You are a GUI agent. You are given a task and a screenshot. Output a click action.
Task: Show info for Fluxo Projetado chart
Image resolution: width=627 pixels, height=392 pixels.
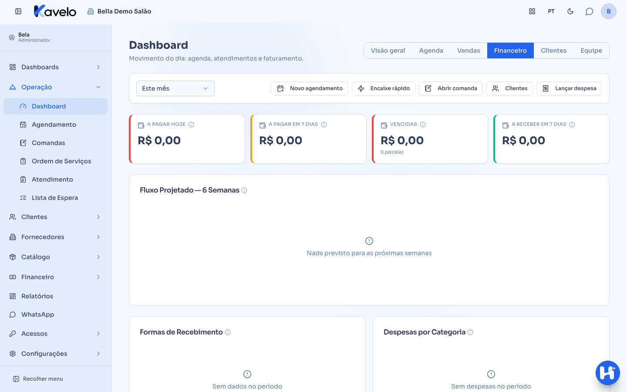[x=244, y=190]
